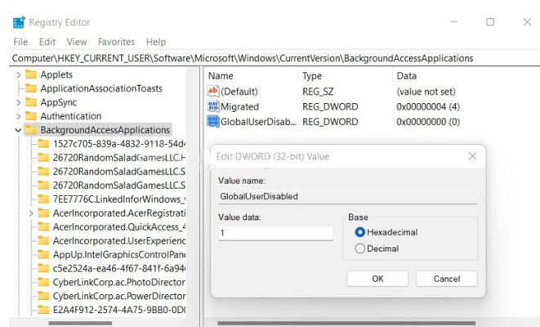
Task: Click the GlobalUserDisab... DWORD value icon
Action: pyautogui.click(x=213, y=122)
